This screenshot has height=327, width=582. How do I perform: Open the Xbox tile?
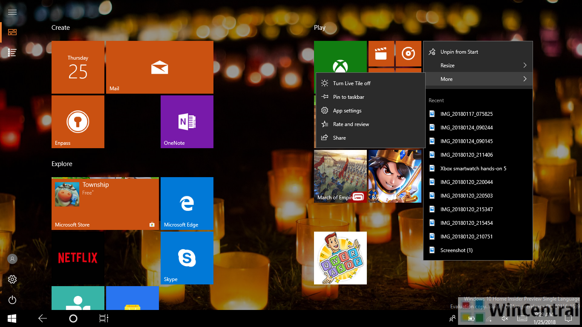(340, 57)
